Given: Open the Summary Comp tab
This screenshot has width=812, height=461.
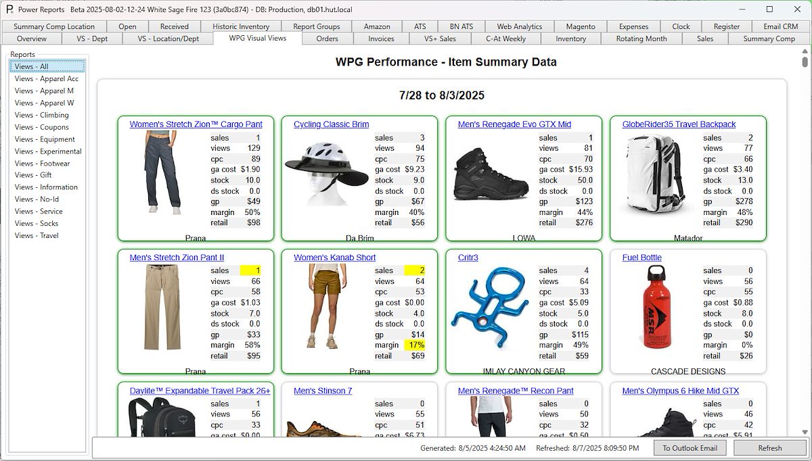Looking at the screenshot, I should 769,39.
